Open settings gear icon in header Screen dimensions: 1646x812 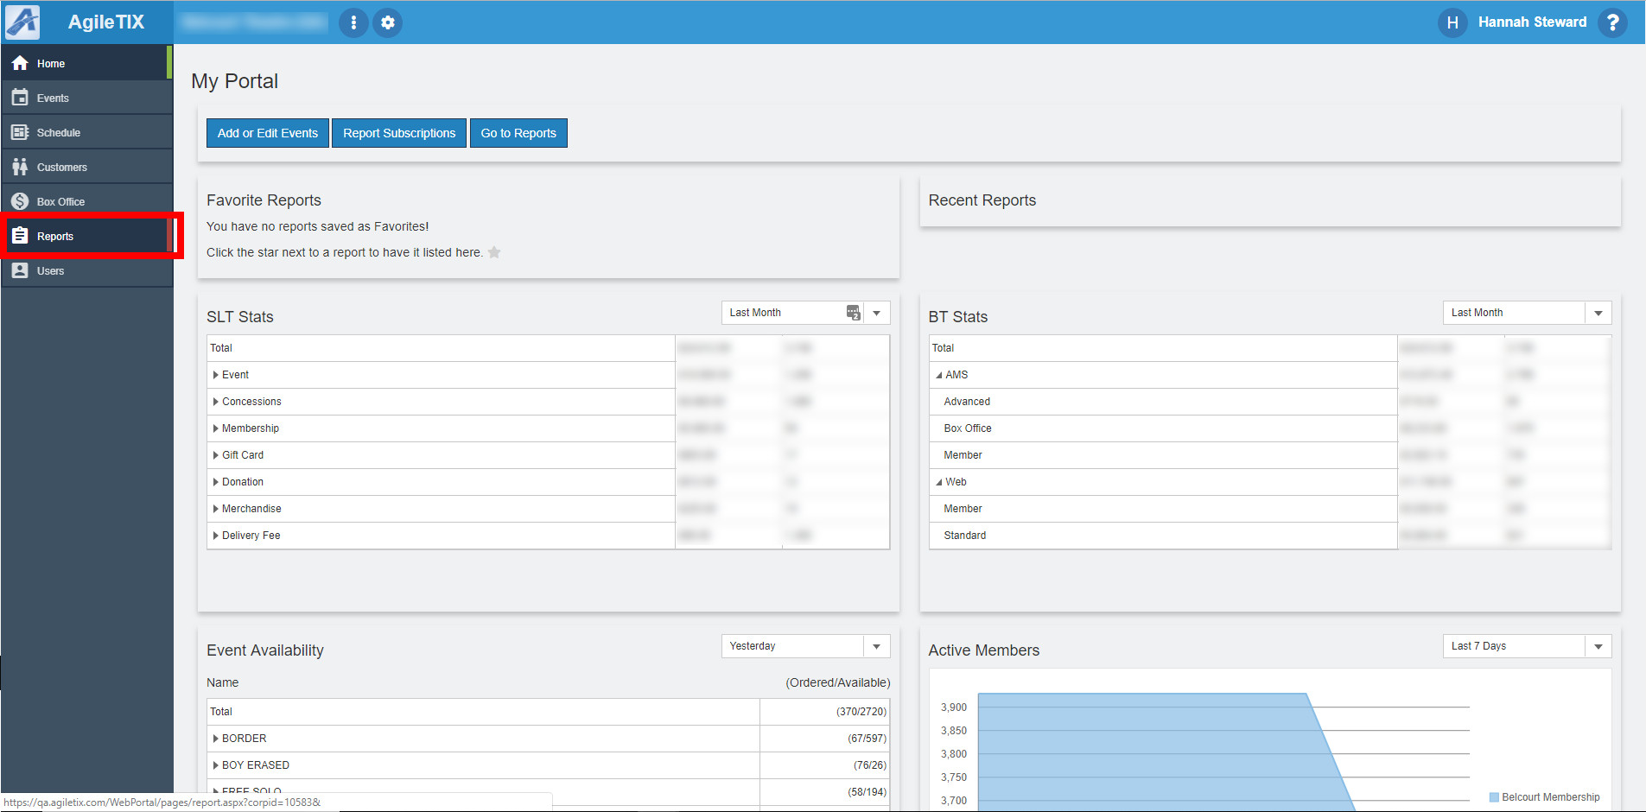point(388,22)
